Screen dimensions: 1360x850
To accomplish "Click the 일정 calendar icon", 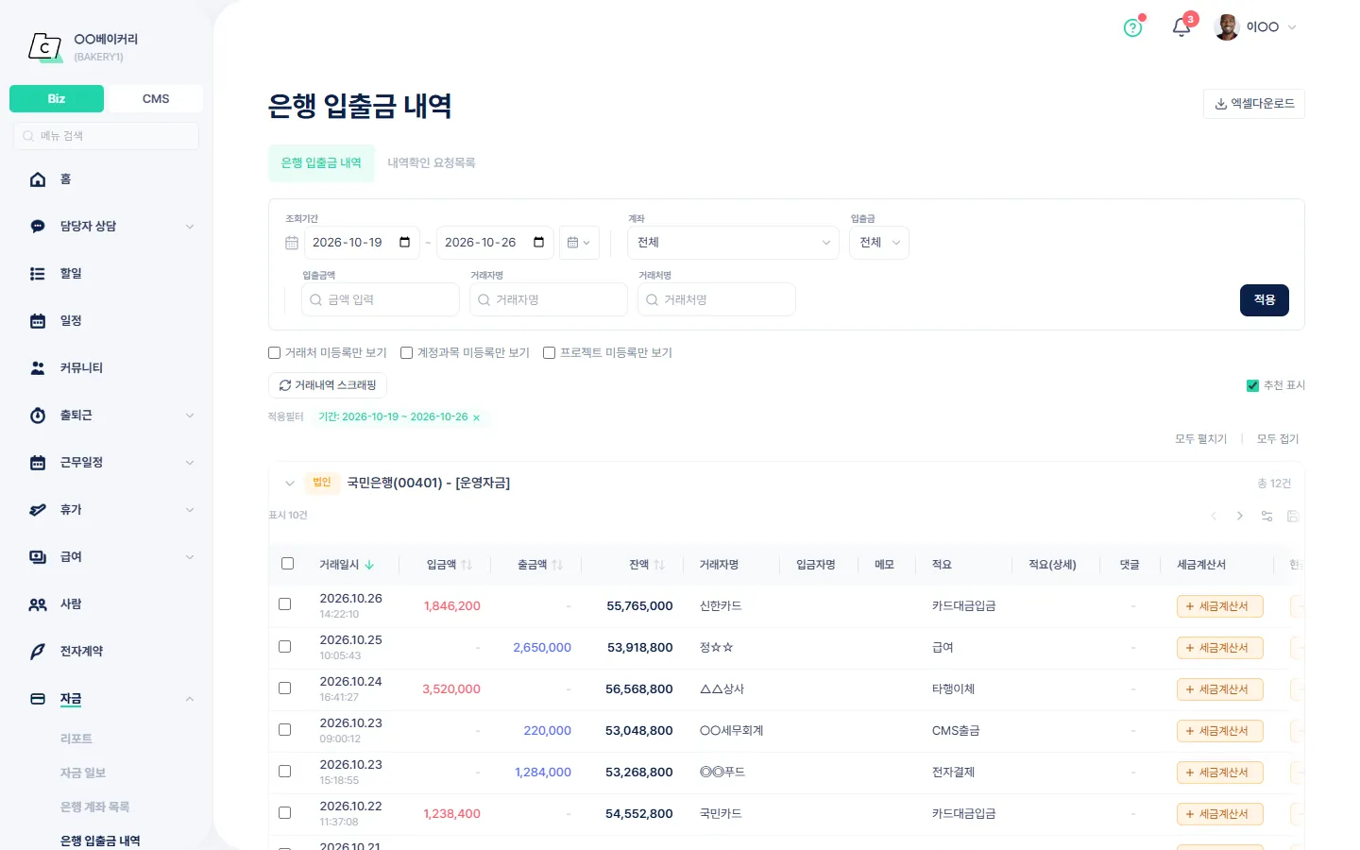I will pos(38,321).
